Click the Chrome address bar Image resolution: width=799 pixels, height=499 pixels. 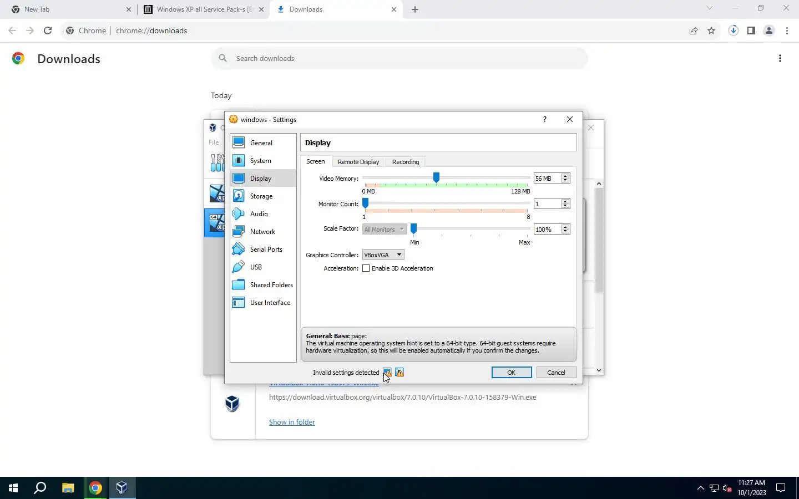[x=372, y=30]
